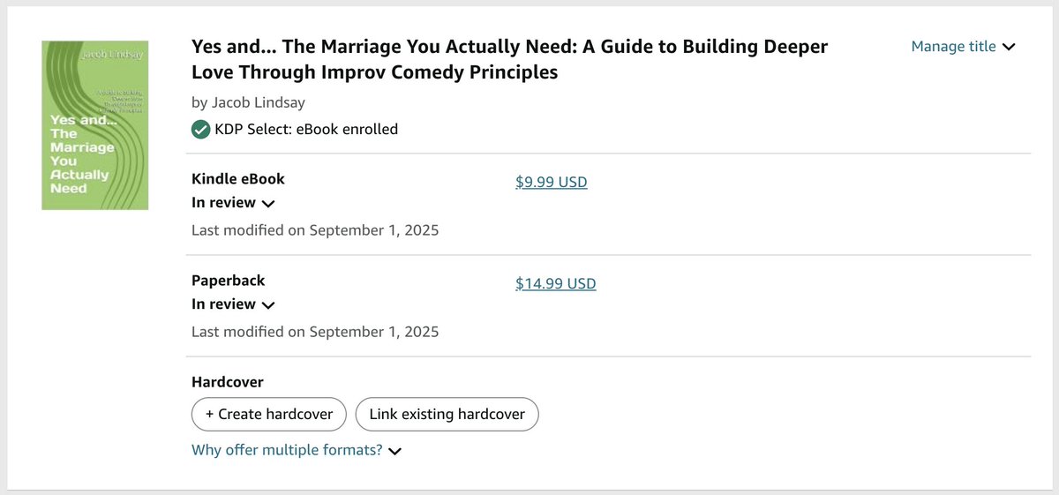Viewport: 1059px width, 495px height.
Task: Open the Manage title dropdown
Action: coord(953,47)
